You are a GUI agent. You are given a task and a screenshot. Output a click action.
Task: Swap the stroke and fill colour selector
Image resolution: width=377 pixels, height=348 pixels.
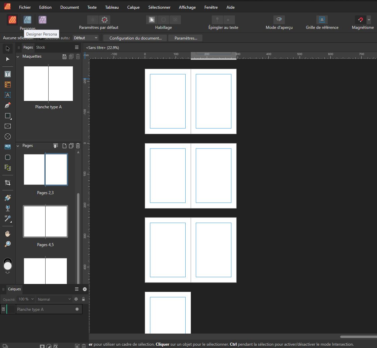(x=7, y=273)
